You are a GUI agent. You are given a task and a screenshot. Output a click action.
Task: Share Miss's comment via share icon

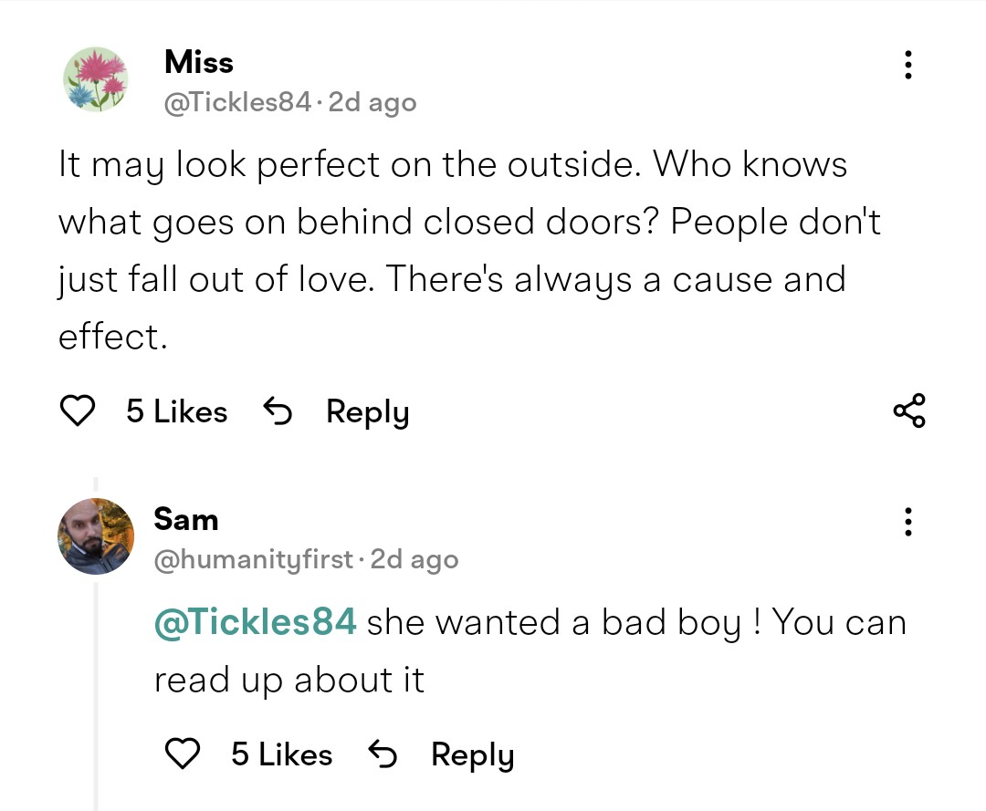click(909, 411)
